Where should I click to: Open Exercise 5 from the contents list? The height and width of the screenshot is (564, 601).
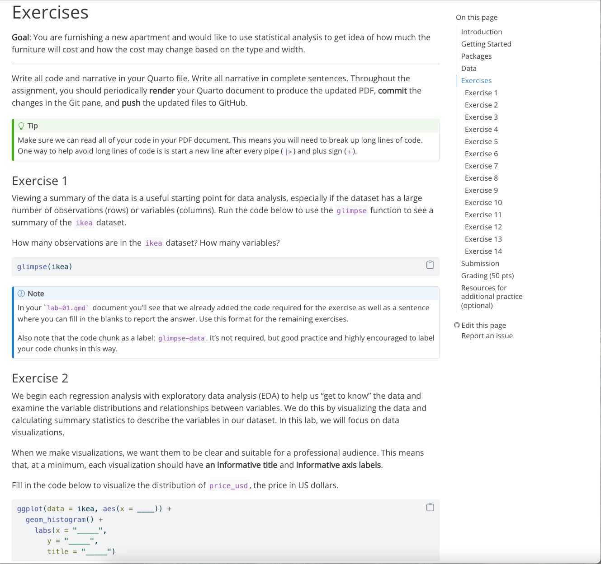[481, 141]
